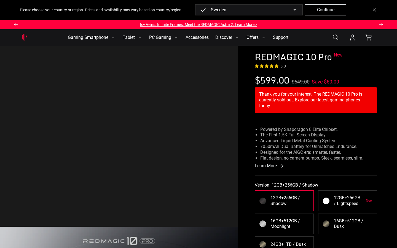The image size is (397, 248).
Task: Click the REDMAGIC 10 Pro product title
Action: pyautogui.click(x=293, y=57)
